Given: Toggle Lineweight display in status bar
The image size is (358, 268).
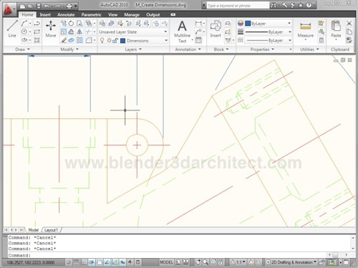Looking at the screenshot, I should click(x=130, y=262).
